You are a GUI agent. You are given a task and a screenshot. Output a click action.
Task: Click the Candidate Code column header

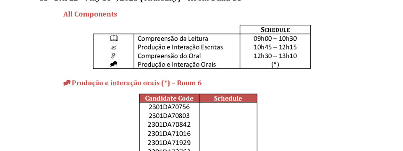[x=169, y=98]
